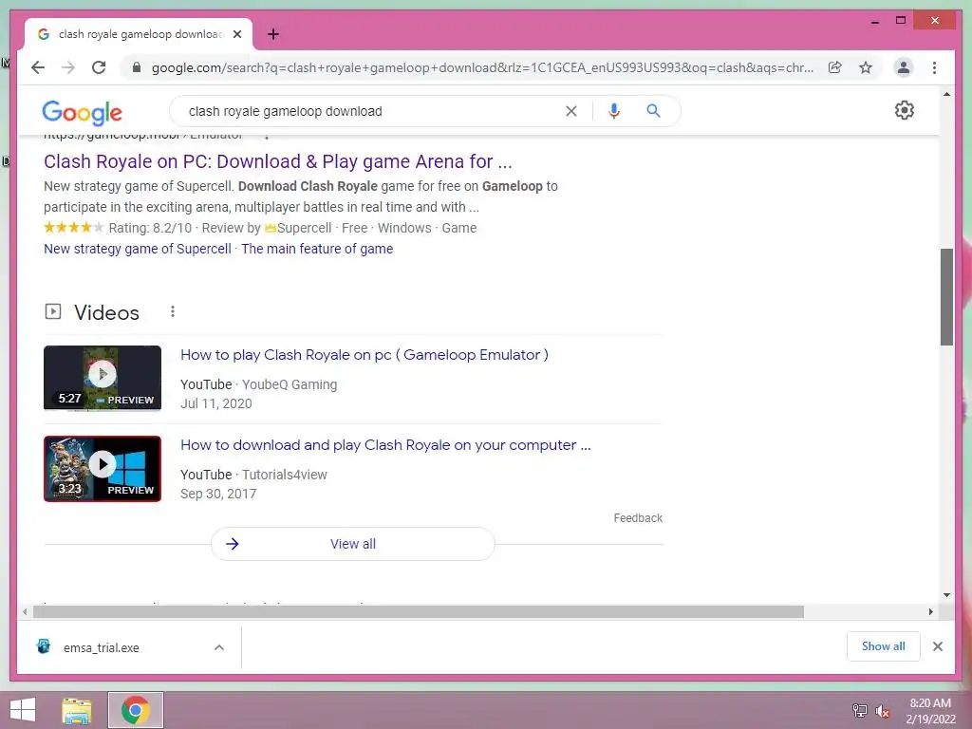Screen dimensions: 972x729
Task: View site information padlock icon
Action: [137, 67]
